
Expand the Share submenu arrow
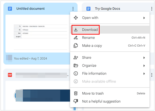tap(144, 58)
